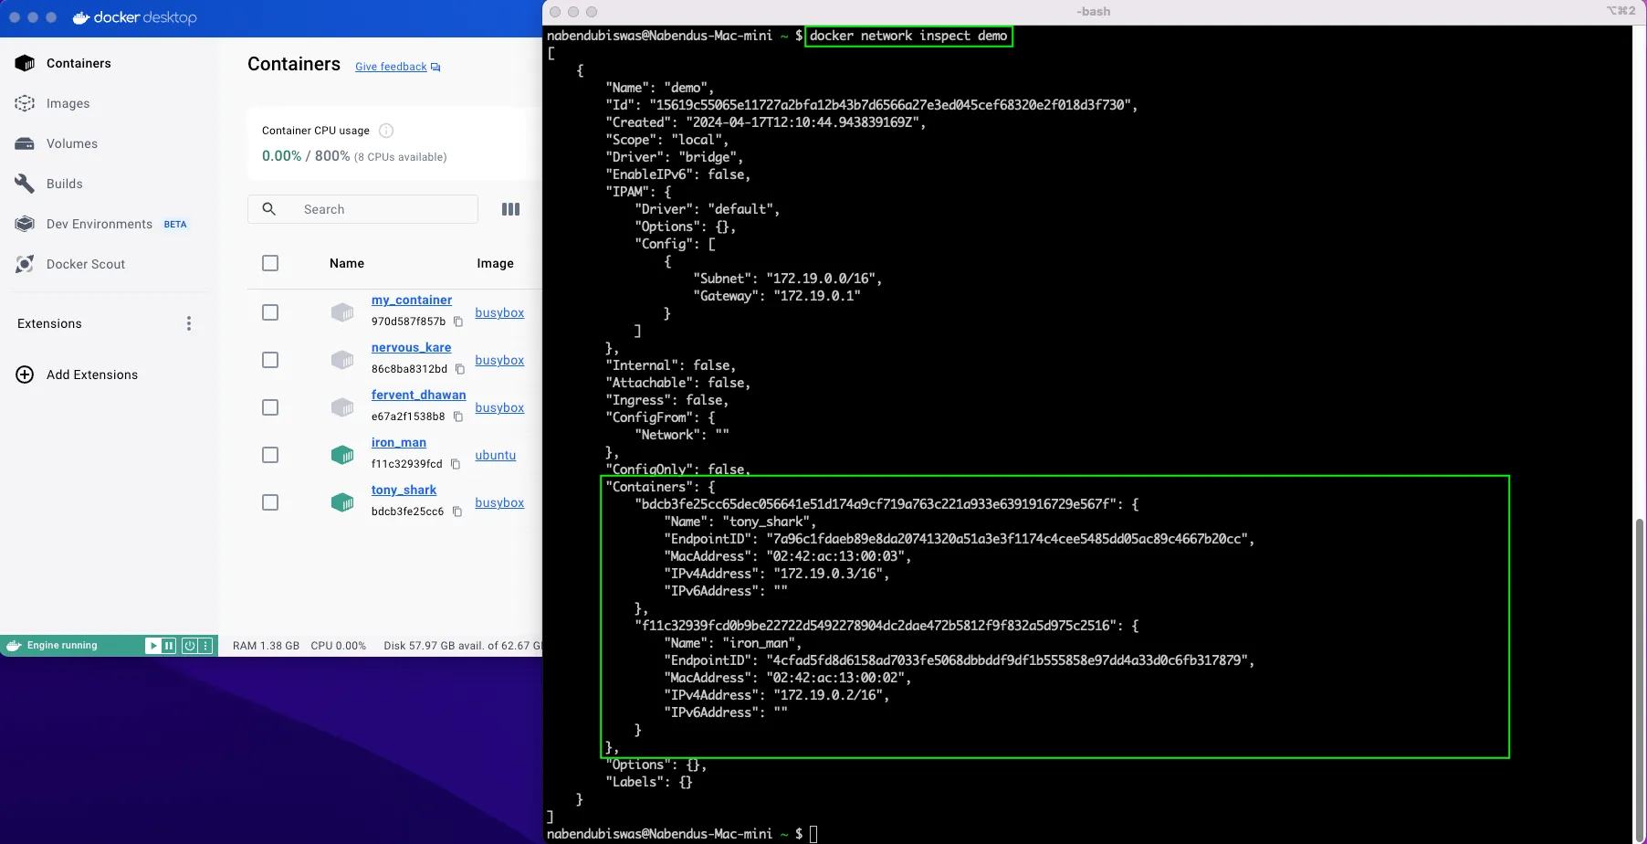Open busybox image of nervous_kare

click(x=499, y=360)
